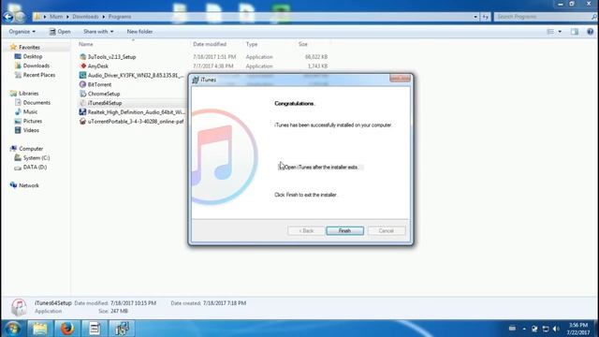Open Desktop in Favorites
Image resolution: width=599 pixels, height=337 pixels.
pos(33,56)
